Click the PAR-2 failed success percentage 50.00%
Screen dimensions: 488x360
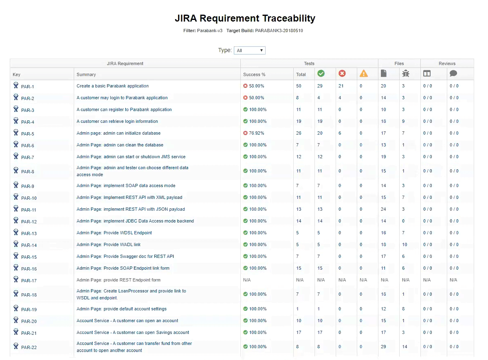pyautogui.click(x=256, y=98)
